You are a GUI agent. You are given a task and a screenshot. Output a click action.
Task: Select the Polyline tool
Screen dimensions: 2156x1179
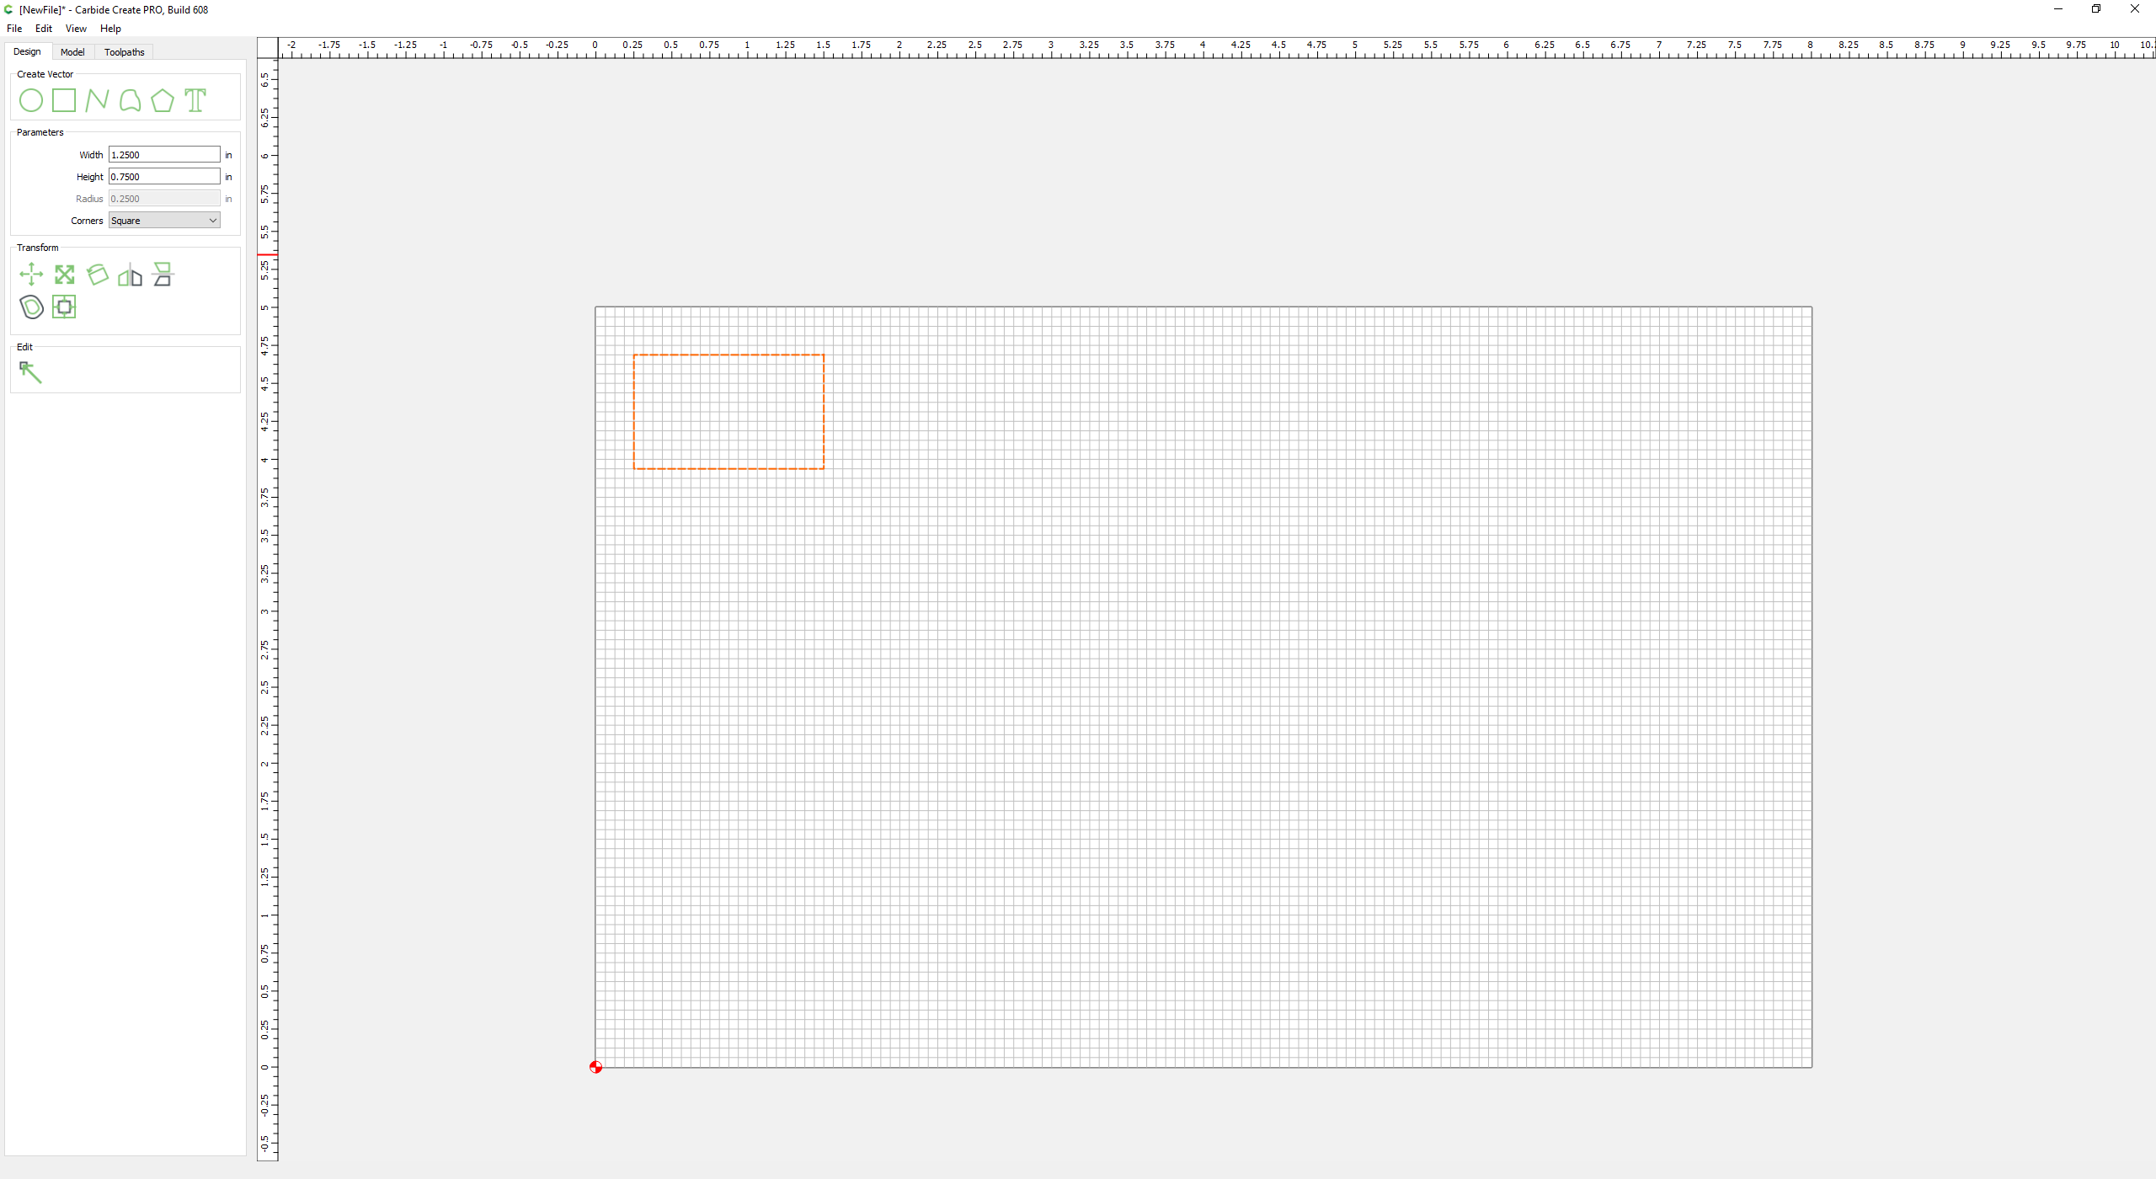click(x=97, y=101)
